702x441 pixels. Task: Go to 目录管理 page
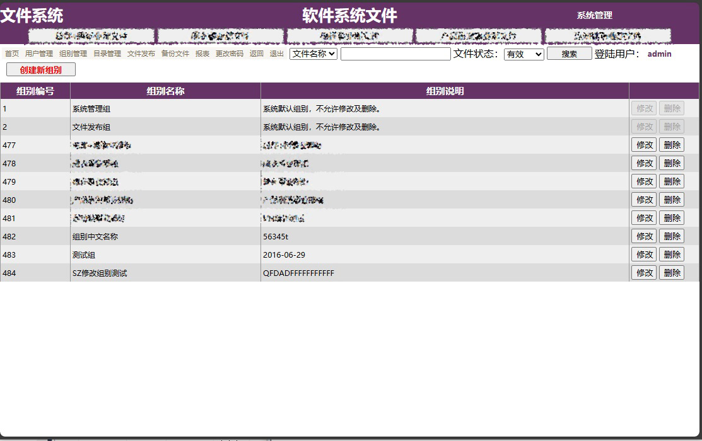click(x=107, y=54)
